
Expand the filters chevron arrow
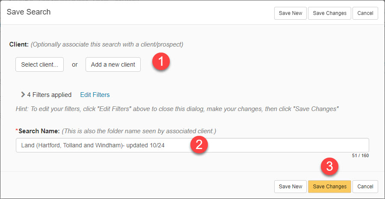click(x=23, y=95)
